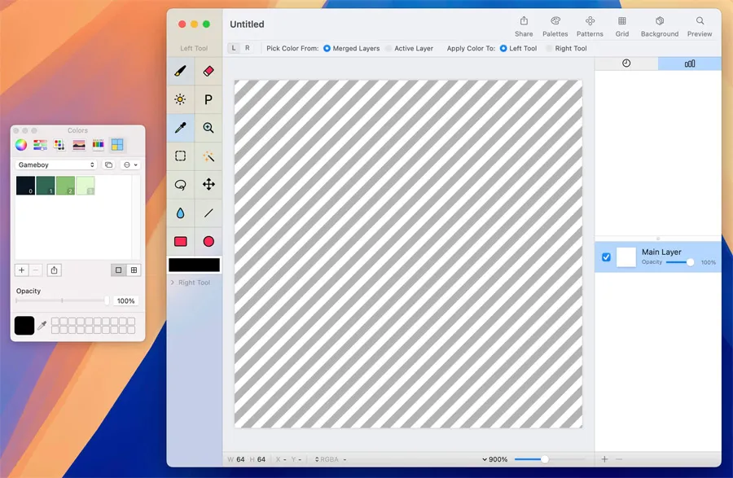Viewport: 733px width, 478px height.
Task: Select the Pencil drawing tool
Action: pos(180,72)
